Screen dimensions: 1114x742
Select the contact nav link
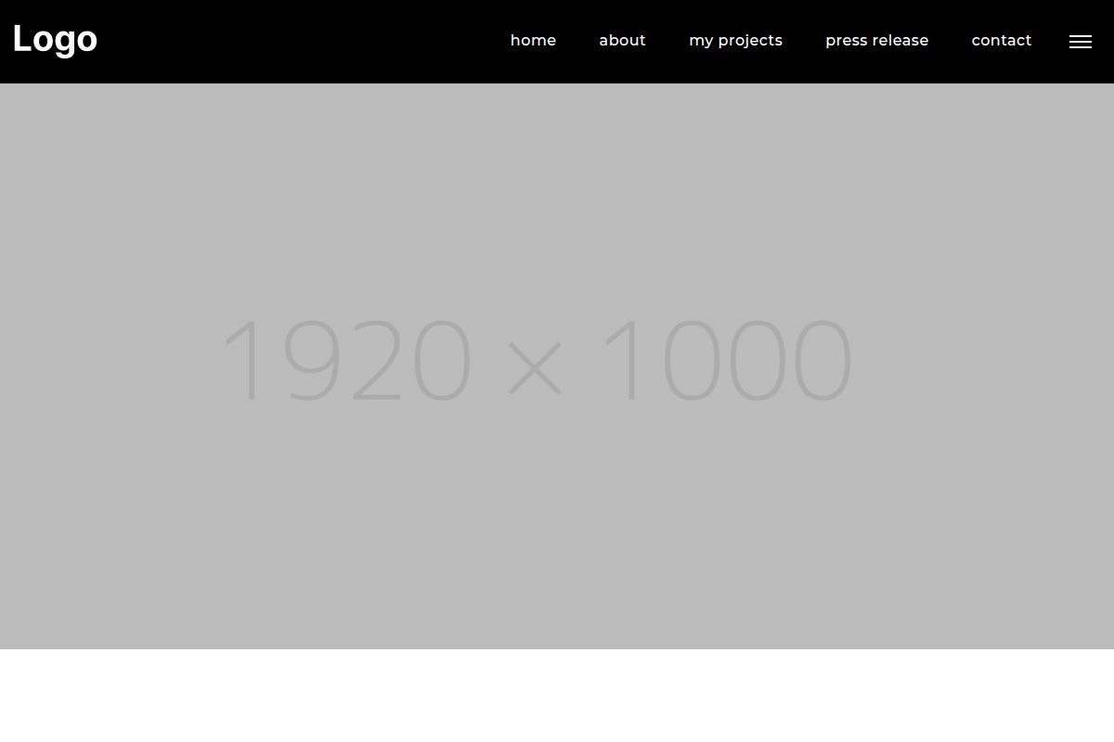pyautogui.click(x=1001, y=41)
